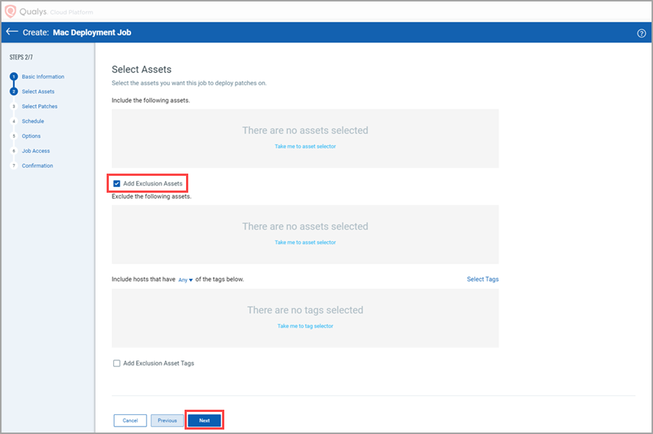This screenshot has height=434, width=653.
Task: Enable the Add Exclusion Asset Tags checkbox
Action: point(115,363)
